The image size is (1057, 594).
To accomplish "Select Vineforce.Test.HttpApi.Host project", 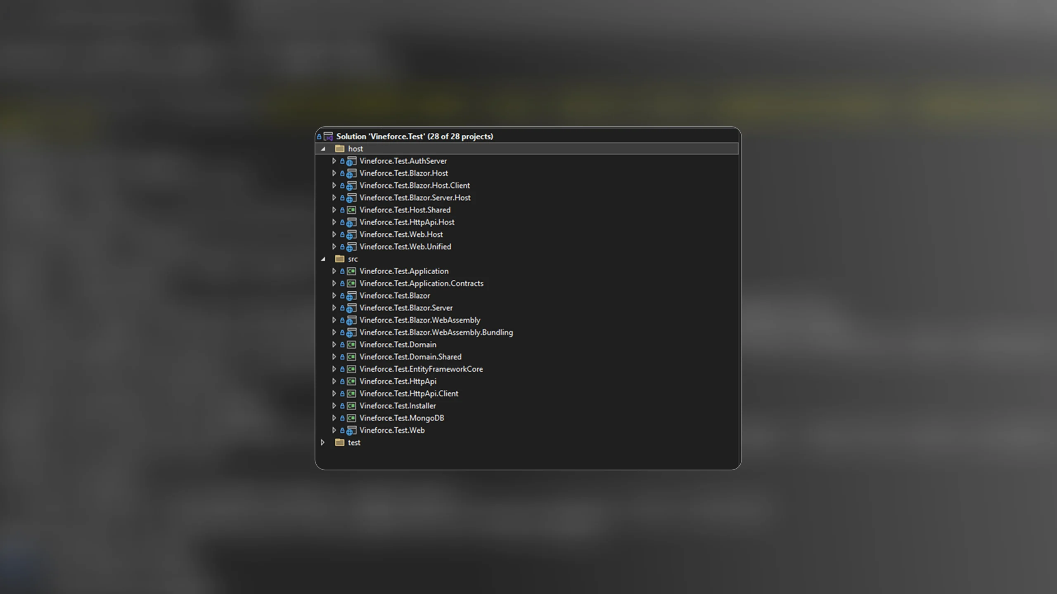I will (x=407, y=222).
